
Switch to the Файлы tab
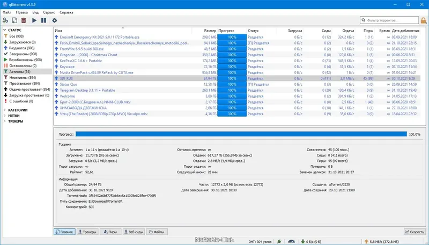(157, 232)
